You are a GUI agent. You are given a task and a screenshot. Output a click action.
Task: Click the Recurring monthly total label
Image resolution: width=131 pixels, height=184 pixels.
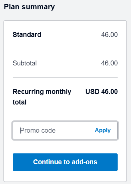click(42, 97)
